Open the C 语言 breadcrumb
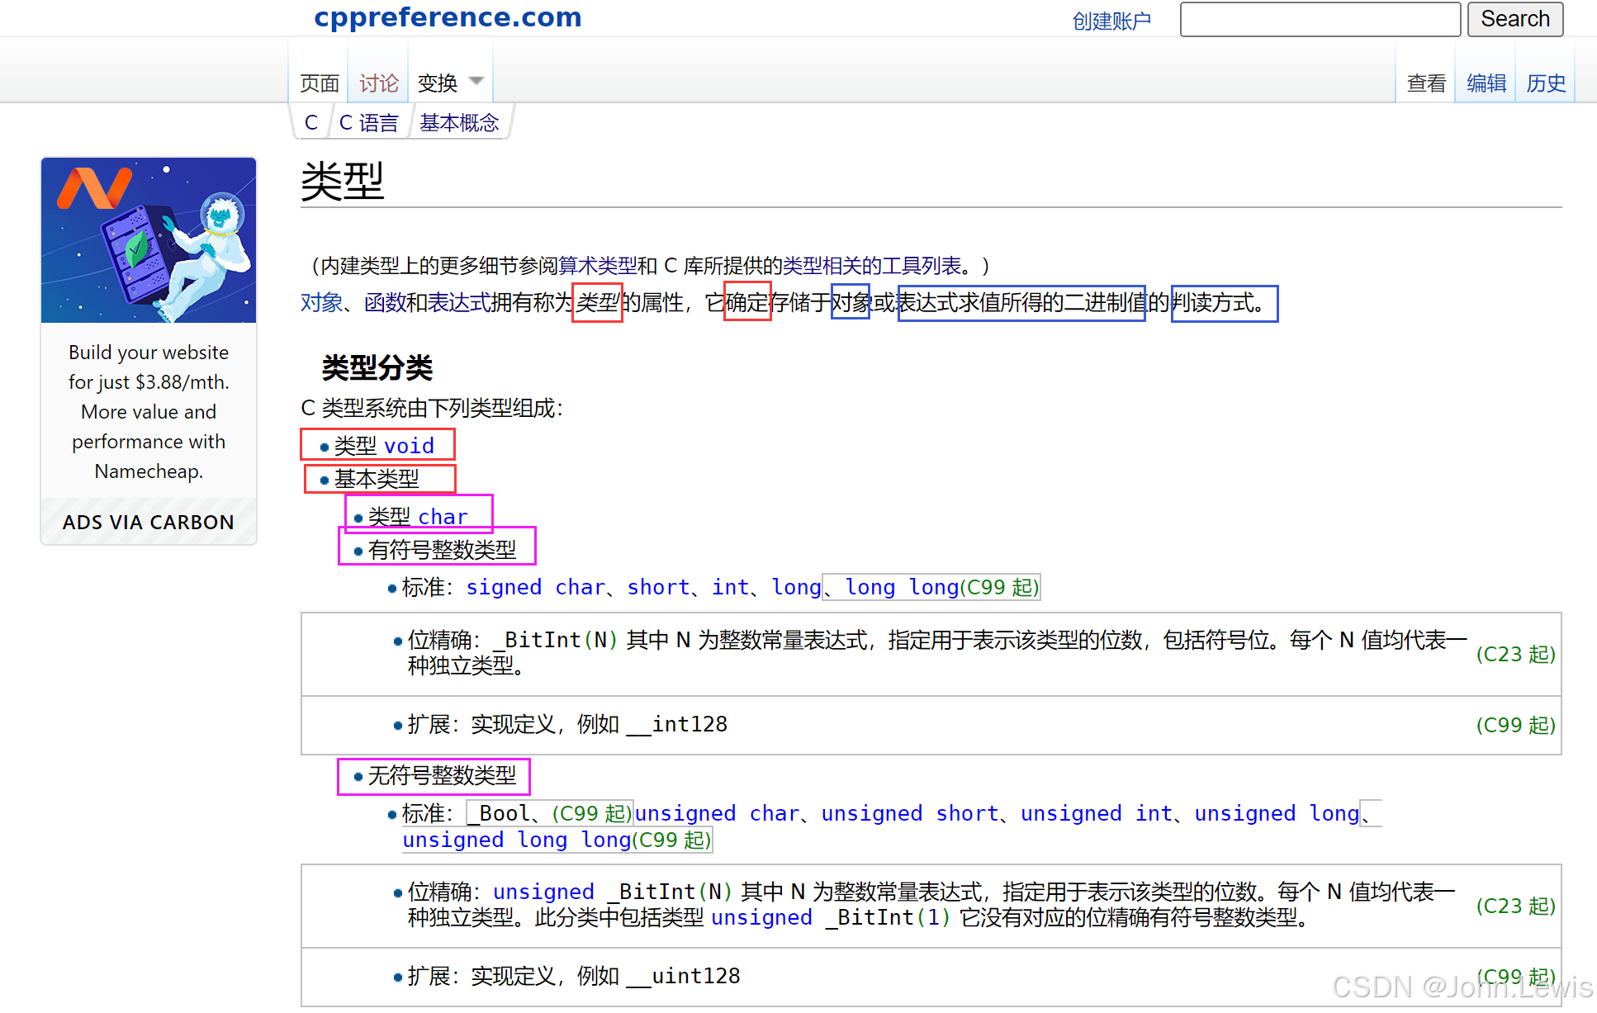This screenshot has height=1013, width=1597. (x=368, y=123)
